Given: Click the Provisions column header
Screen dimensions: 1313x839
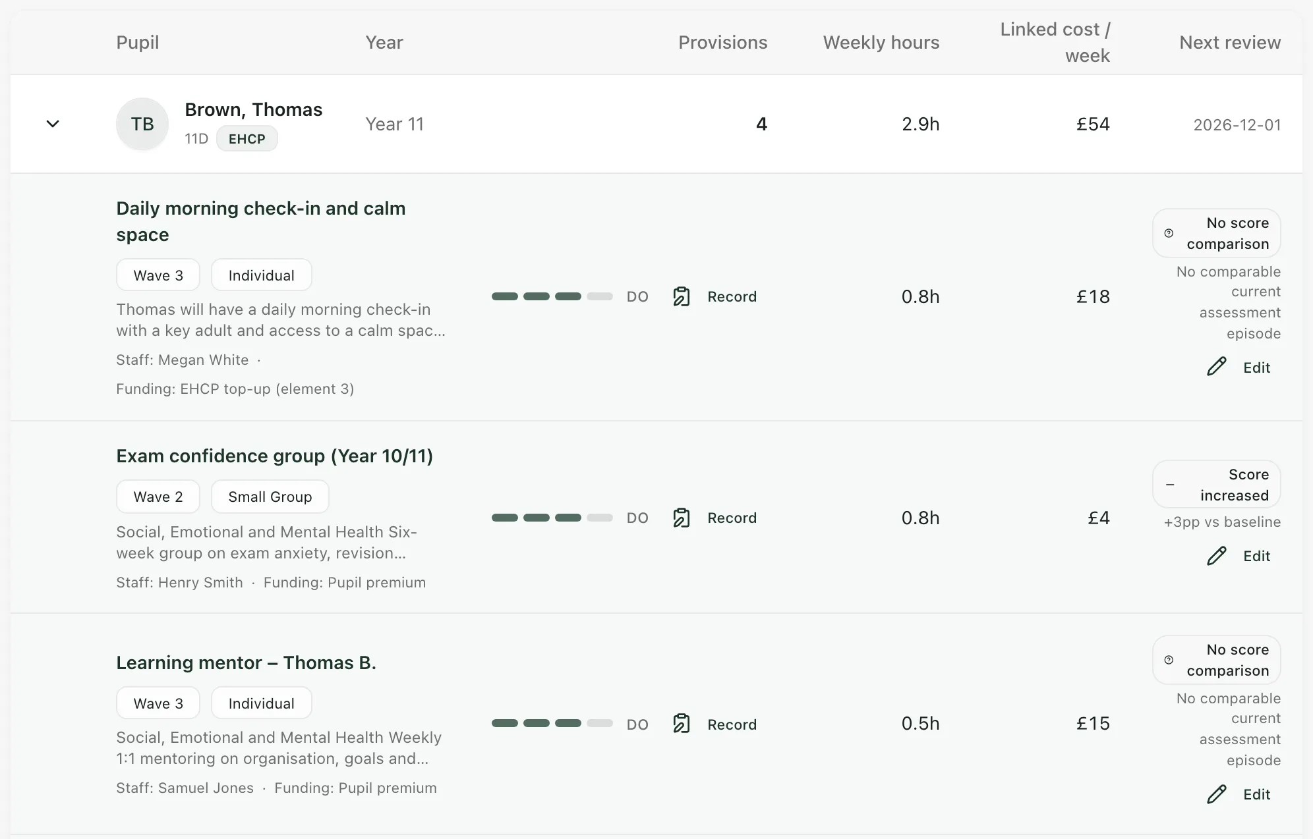Looking at the screenshot, I should (x=723, y=42).
